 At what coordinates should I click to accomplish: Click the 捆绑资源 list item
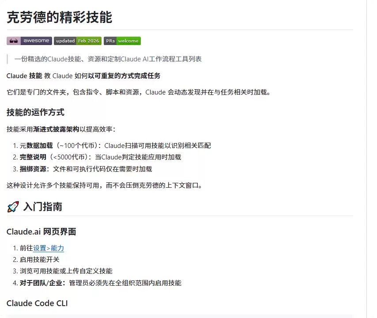click(x=83, y=169)
